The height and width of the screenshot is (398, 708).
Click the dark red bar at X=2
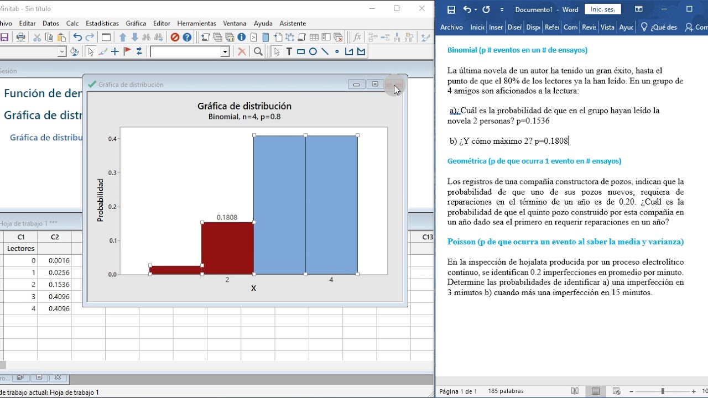coord(227,248)
